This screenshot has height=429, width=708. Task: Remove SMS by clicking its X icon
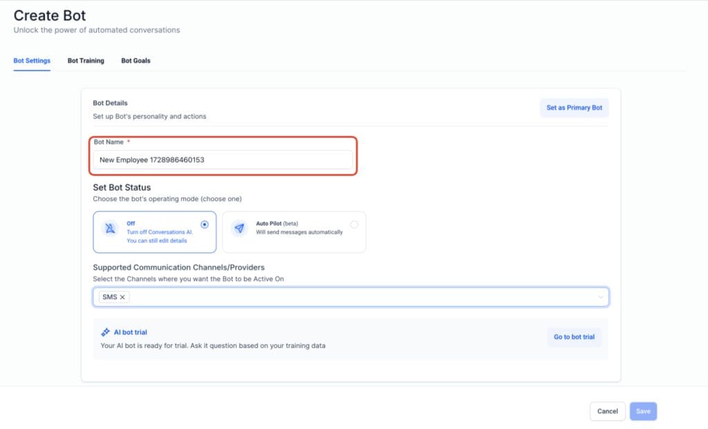pyautogui.click(x=122, y=296)
